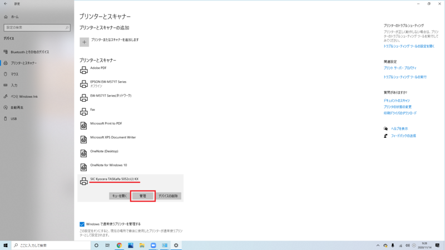
Task: Open the 自動再生 settings page
Action: tap(13, 108)
